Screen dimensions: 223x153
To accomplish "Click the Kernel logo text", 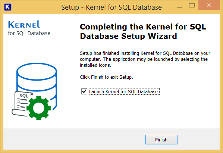I will coord(24,24).
